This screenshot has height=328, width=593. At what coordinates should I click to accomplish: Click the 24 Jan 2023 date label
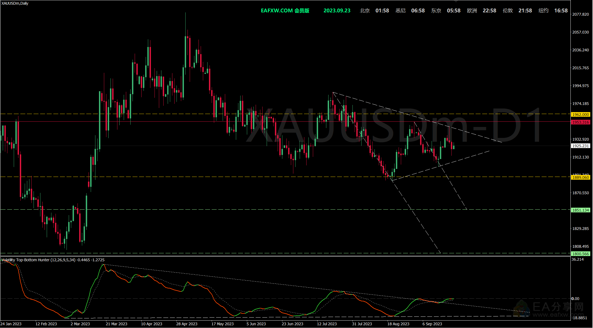11,324
